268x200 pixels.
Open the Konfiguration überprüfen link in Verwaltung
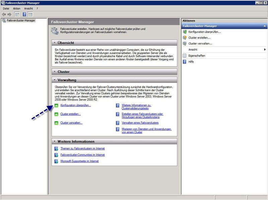76,105
